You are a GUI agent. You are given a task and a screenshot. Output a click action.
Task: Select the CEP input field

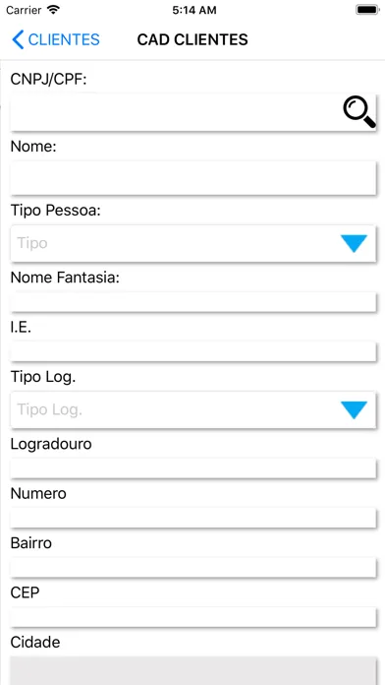(193, 617)
